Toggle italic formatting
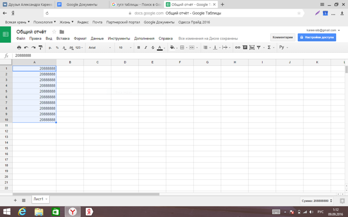 tap(146, 47)
